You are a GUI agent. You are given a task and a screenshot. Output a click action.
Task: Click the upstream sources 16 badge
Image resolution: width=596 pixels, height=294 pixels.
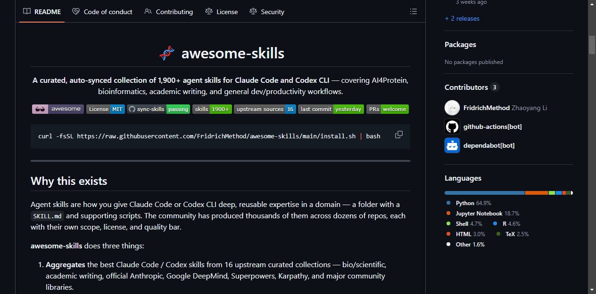coord(265,109)
